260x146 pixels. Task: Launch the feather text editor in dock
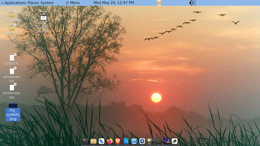pyautogui.click(x=101, y=141)
